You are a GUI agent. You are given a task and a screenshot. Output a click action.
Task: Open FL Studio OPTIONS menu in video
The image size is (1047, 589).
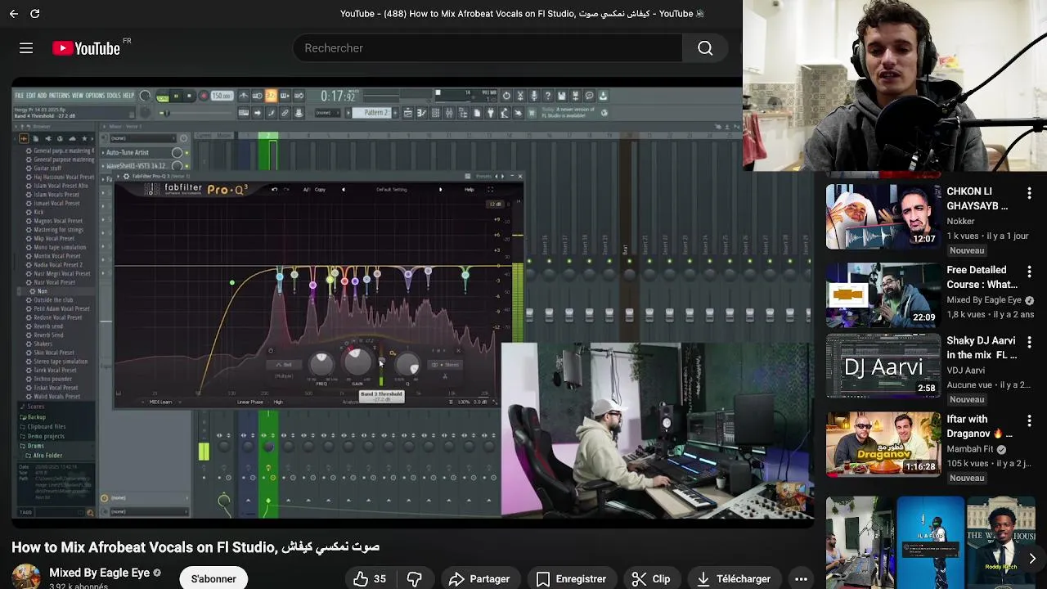(x=95, y=96)
